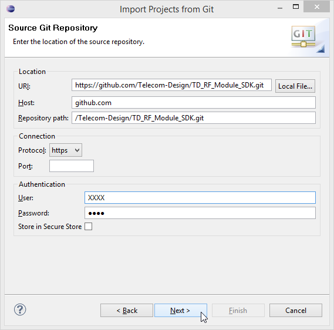Click the empty Port field
This screenshot has width=334, height=330.
pyautogui.click(x=72, y=166)
